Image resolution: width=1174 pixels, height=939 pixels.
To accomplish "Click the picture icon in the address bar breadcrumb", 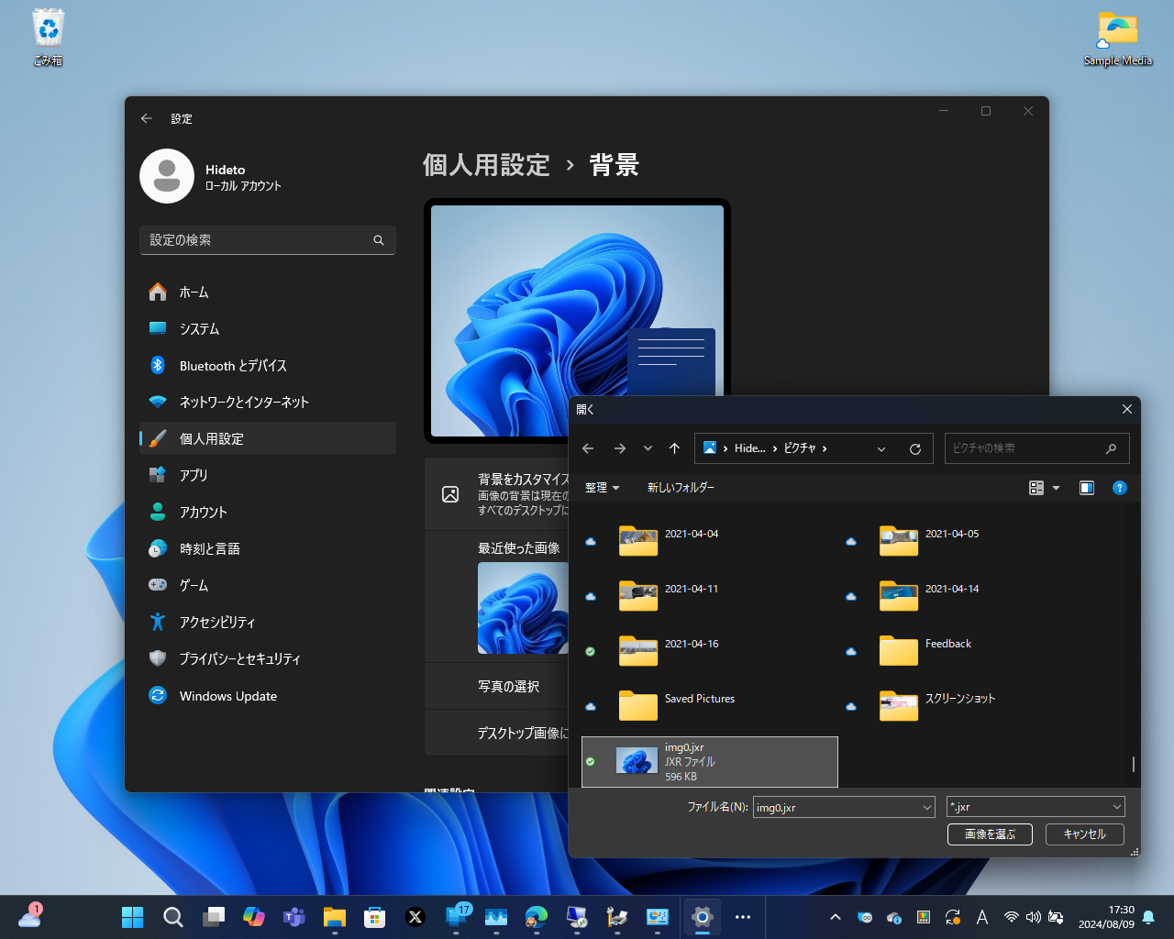I will click(711, 448).
